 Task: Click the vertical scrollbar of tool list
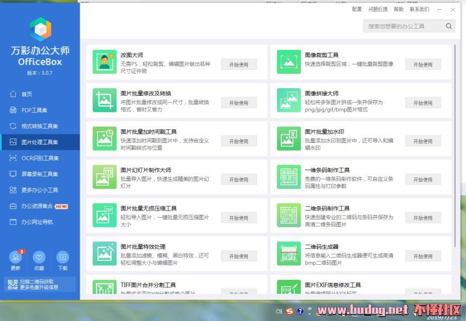tap(455, 146)
